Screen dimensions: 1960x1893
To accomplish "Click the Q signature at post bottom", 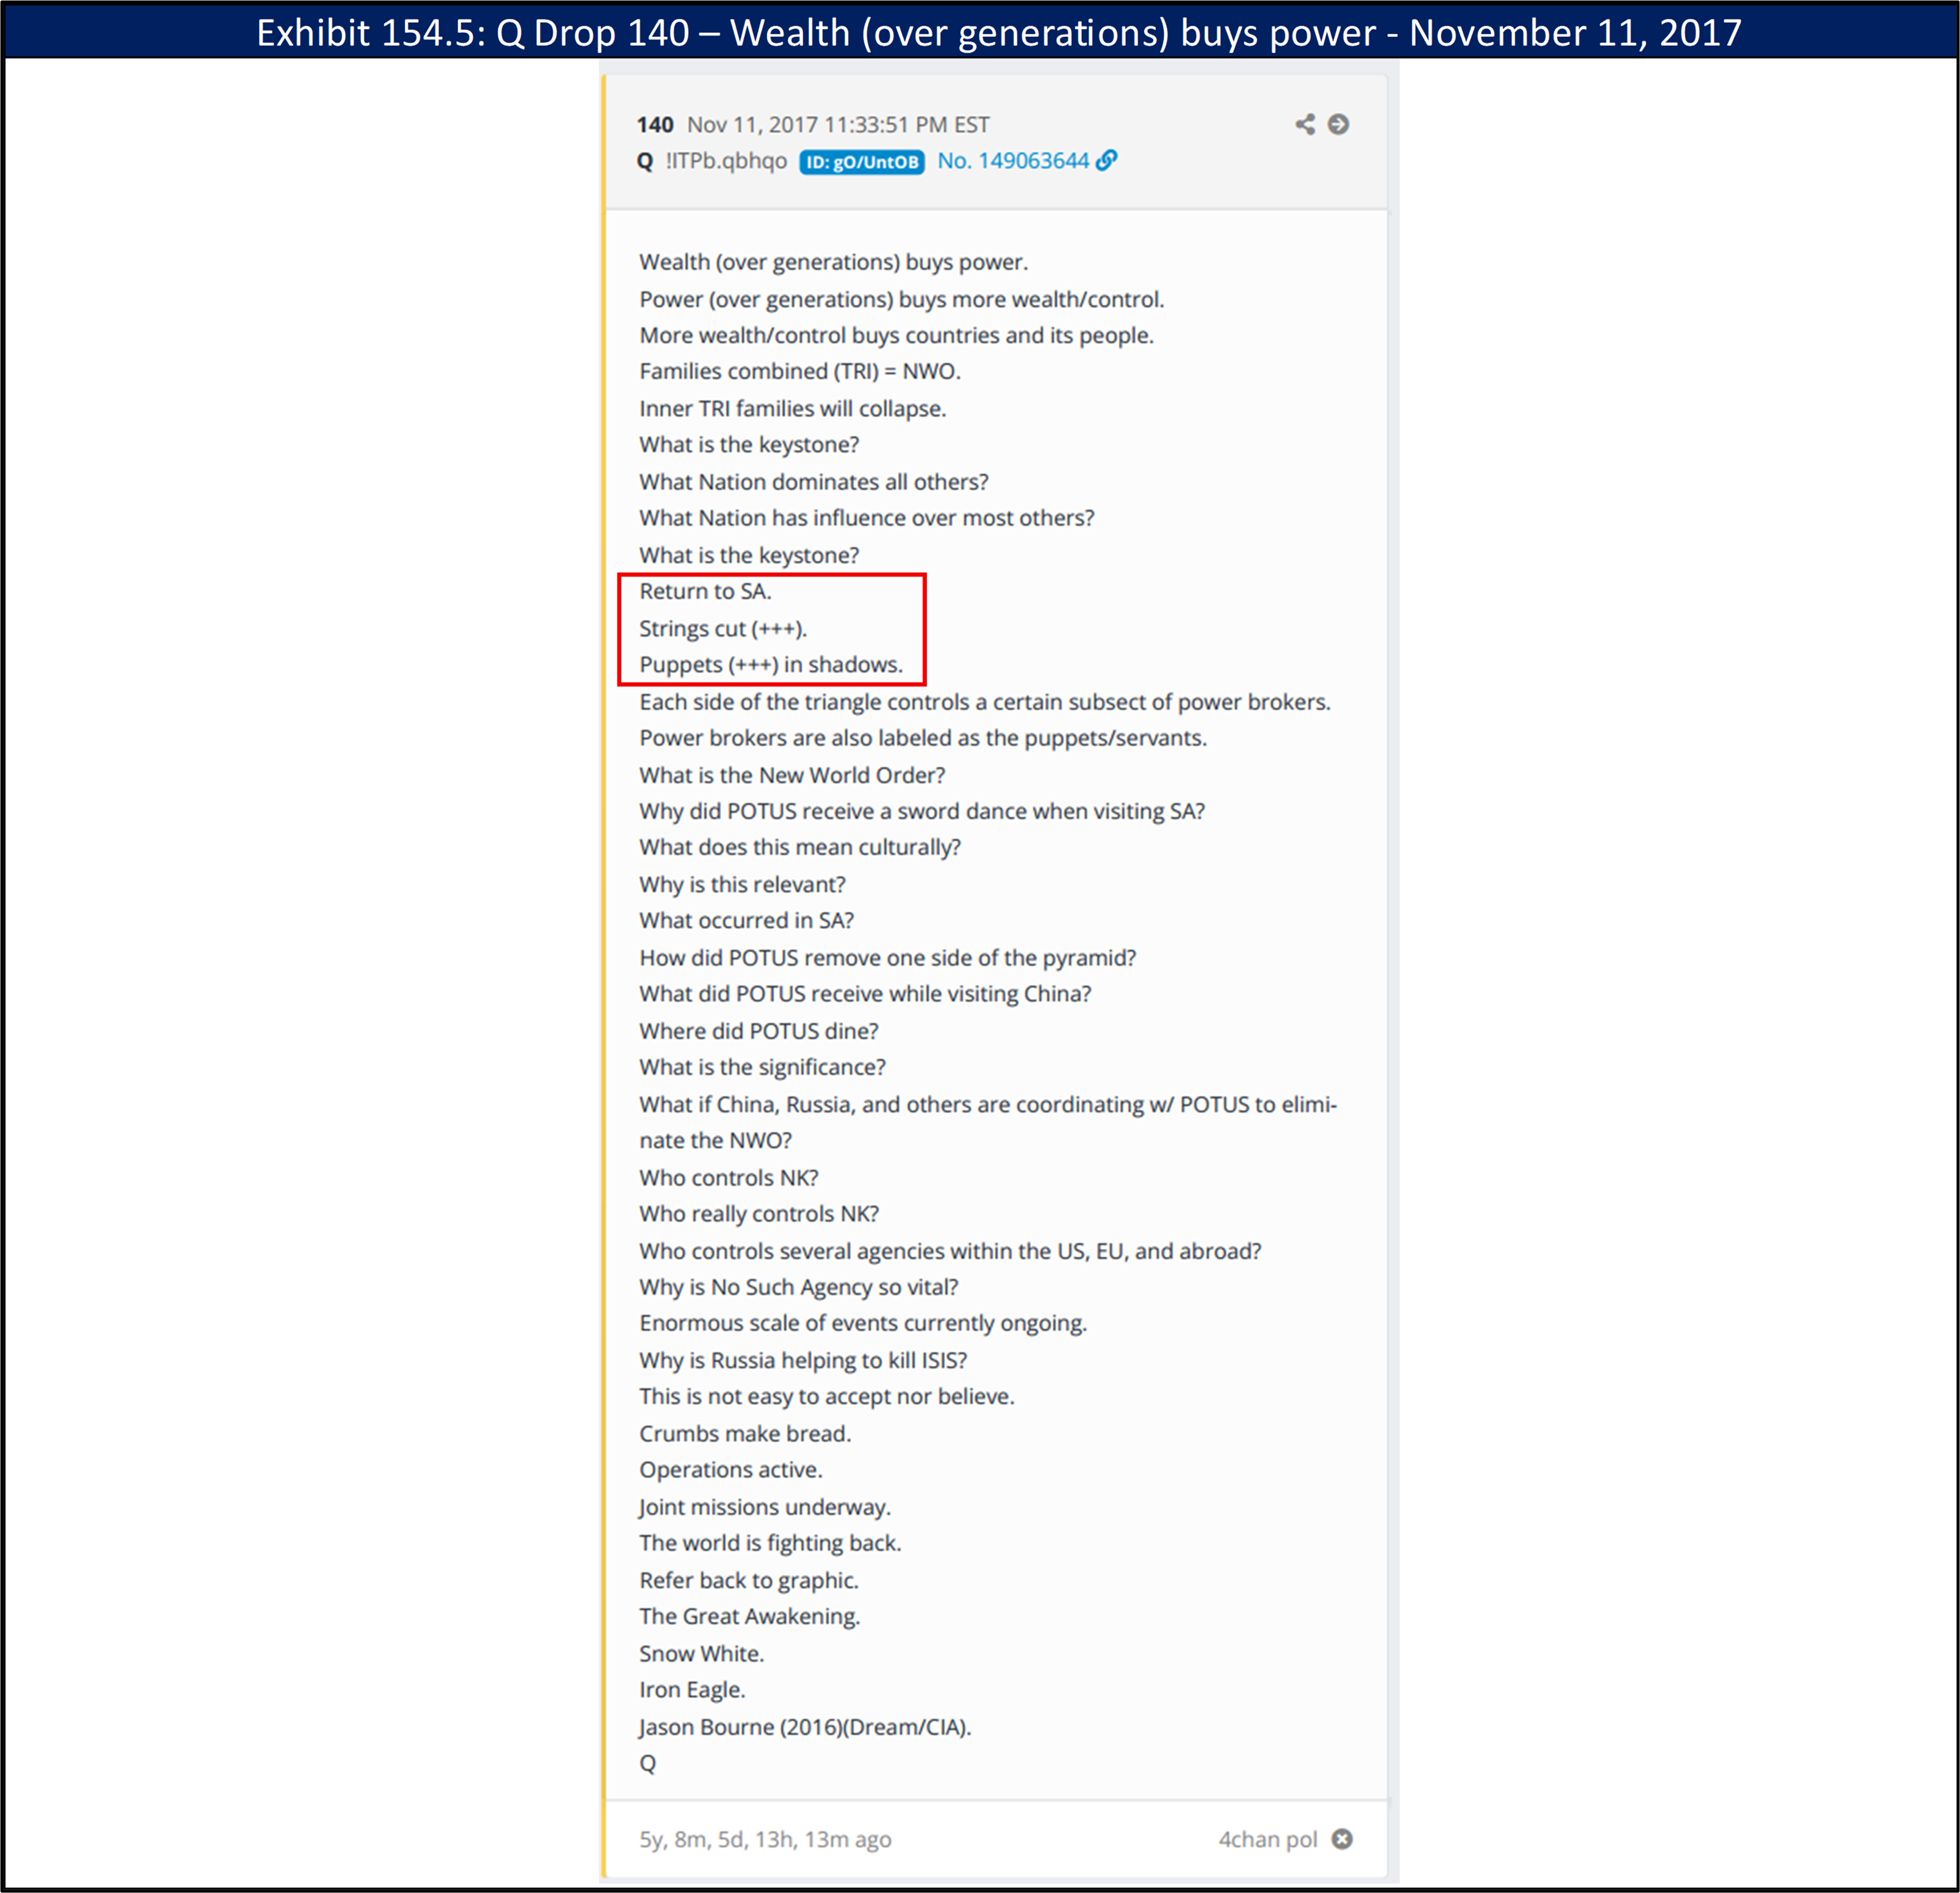I will 648,1763.
